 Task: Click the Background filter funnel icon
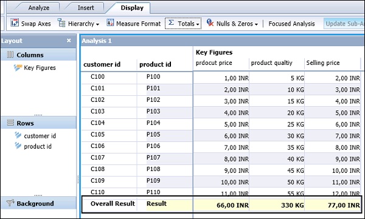pyautogui.click(x=10, y=203)
